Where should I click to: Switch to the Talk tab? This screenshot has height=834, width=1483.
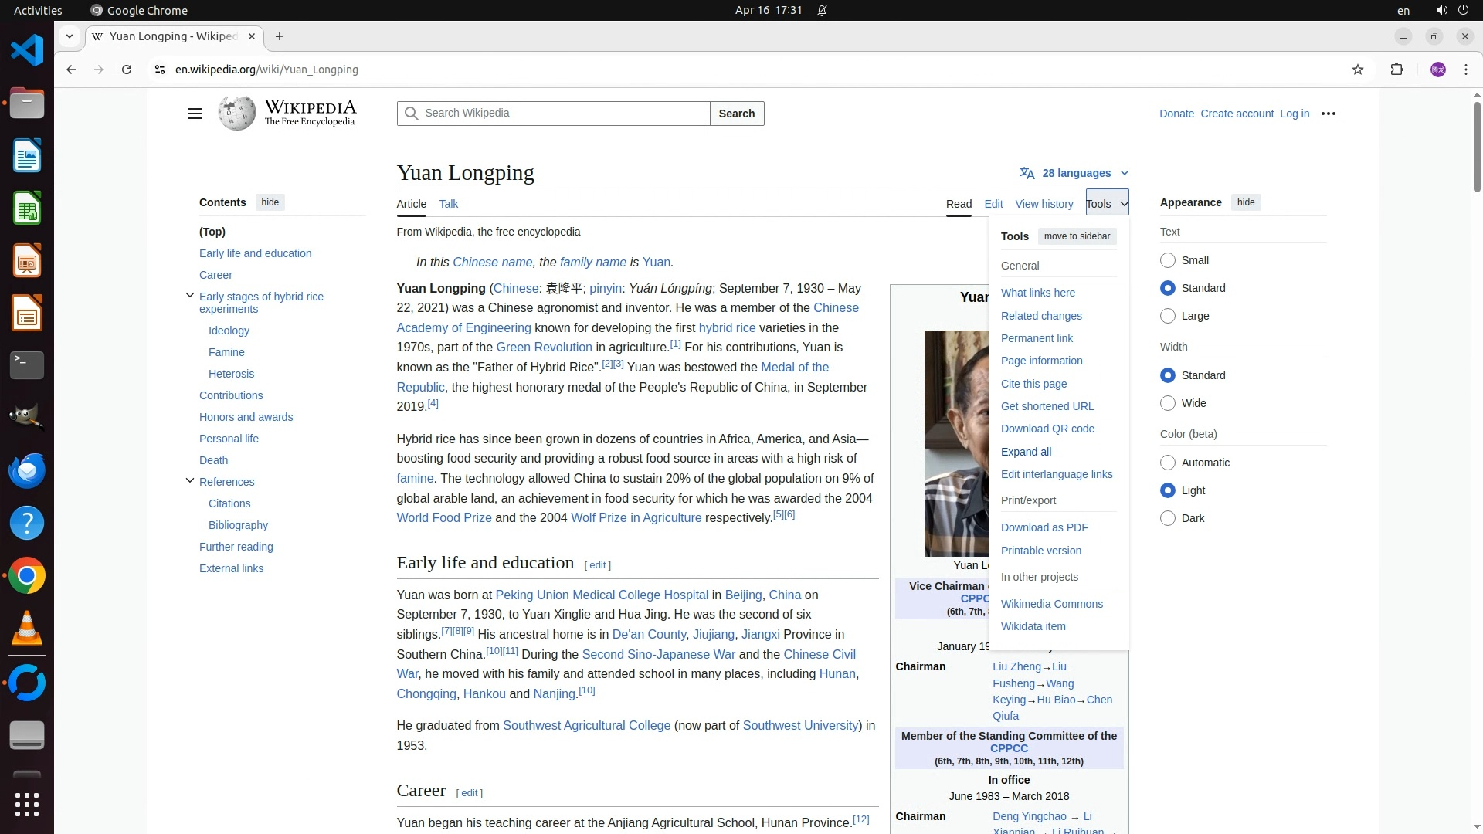(448, 204)
